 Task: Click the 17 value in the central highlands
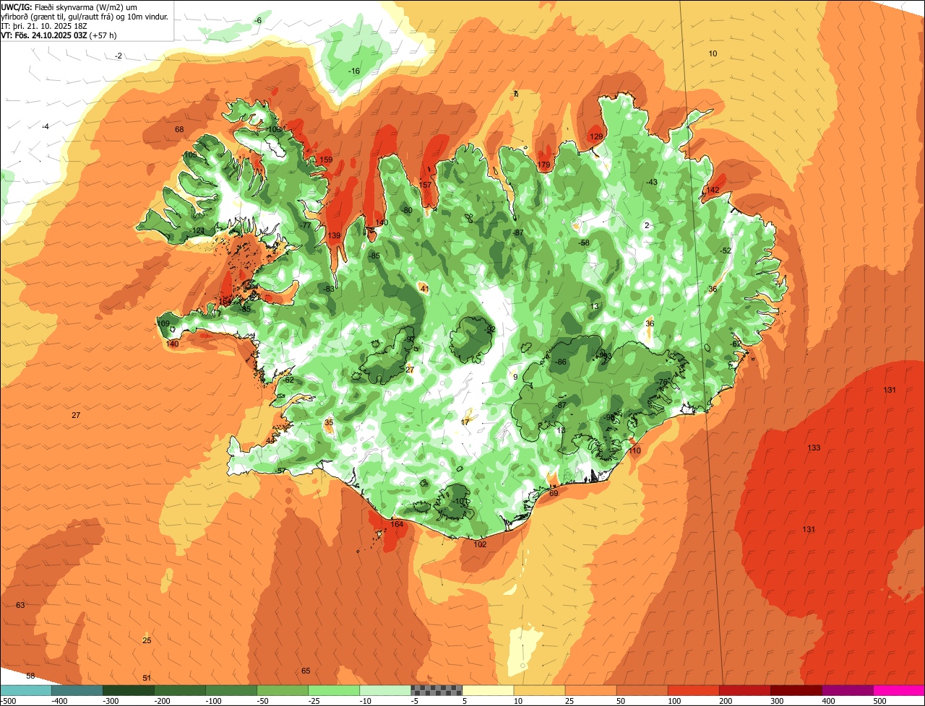465,422
